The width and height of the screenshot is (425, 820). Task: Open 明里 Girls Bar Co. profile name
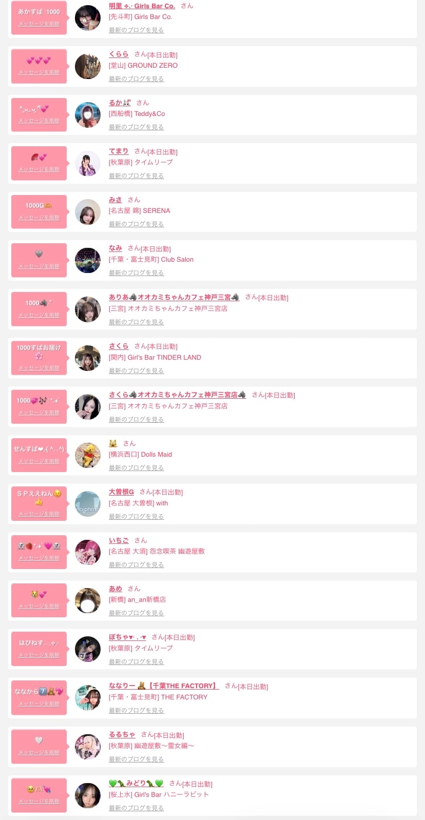pos(142,6)
